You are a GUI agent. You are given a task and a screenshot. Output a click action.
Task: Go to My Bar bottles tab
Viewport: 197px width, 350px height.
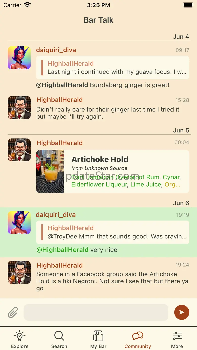(x=98, y=340)
